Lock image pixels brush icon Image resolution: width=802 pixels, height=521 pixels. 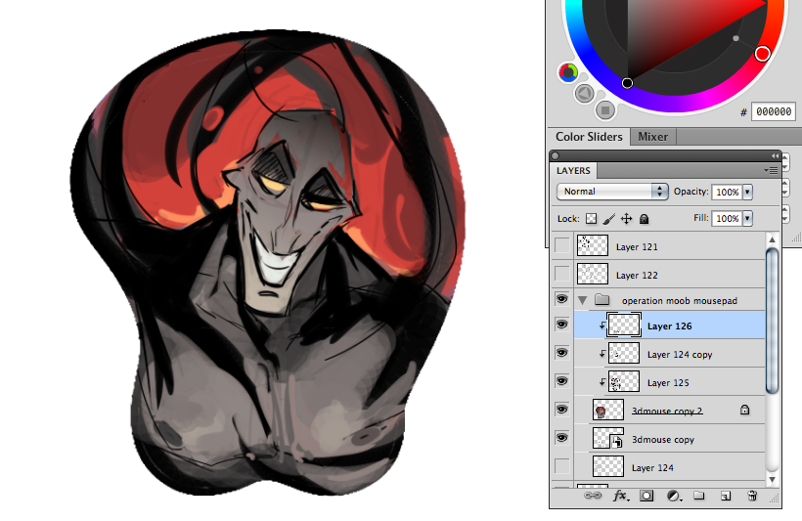(x=608, y=219)
